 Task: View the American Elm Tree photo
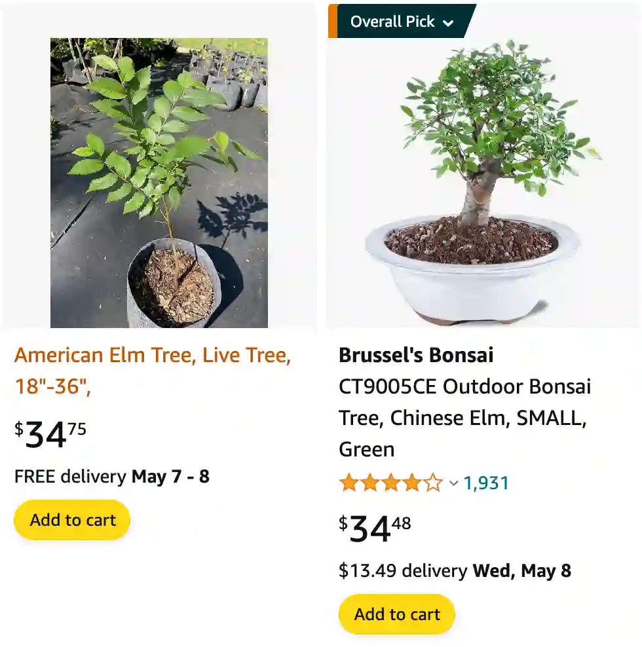pos(159,181)
